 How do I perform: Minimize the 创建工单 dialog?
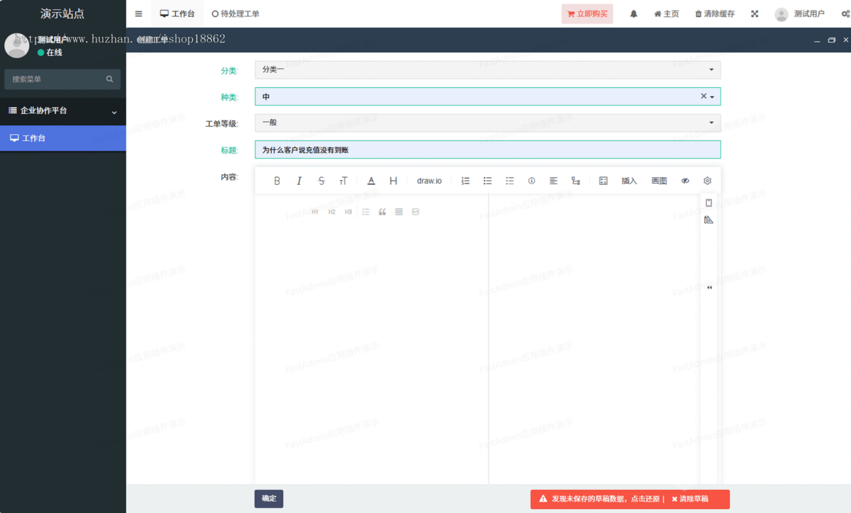[x=817, y=40]
